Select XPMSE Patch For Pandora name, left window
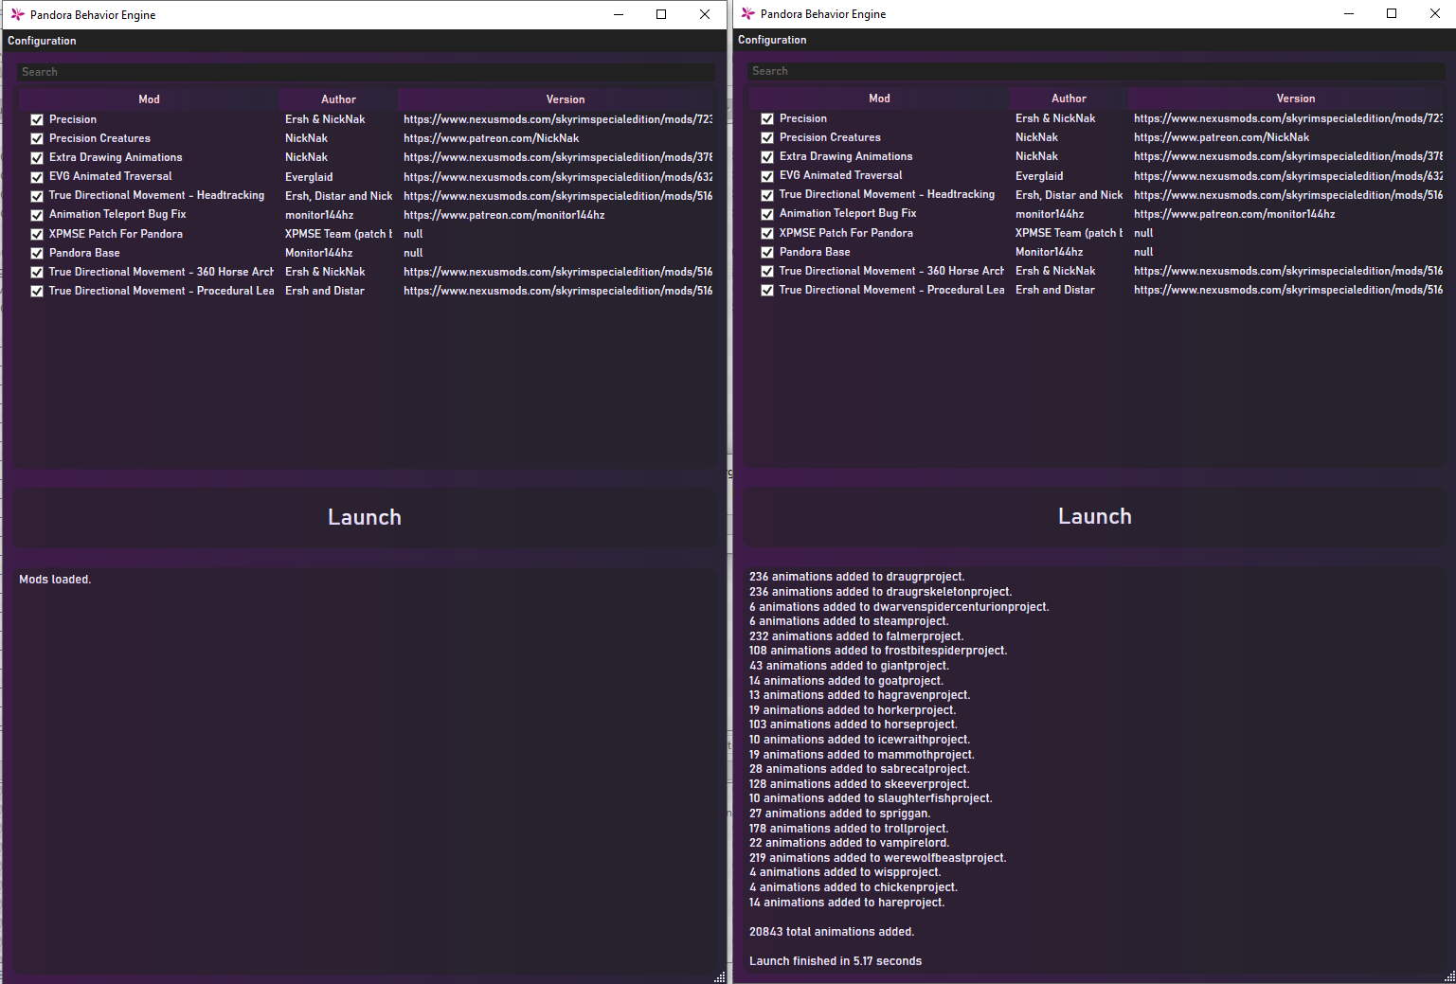 (116, 234)
